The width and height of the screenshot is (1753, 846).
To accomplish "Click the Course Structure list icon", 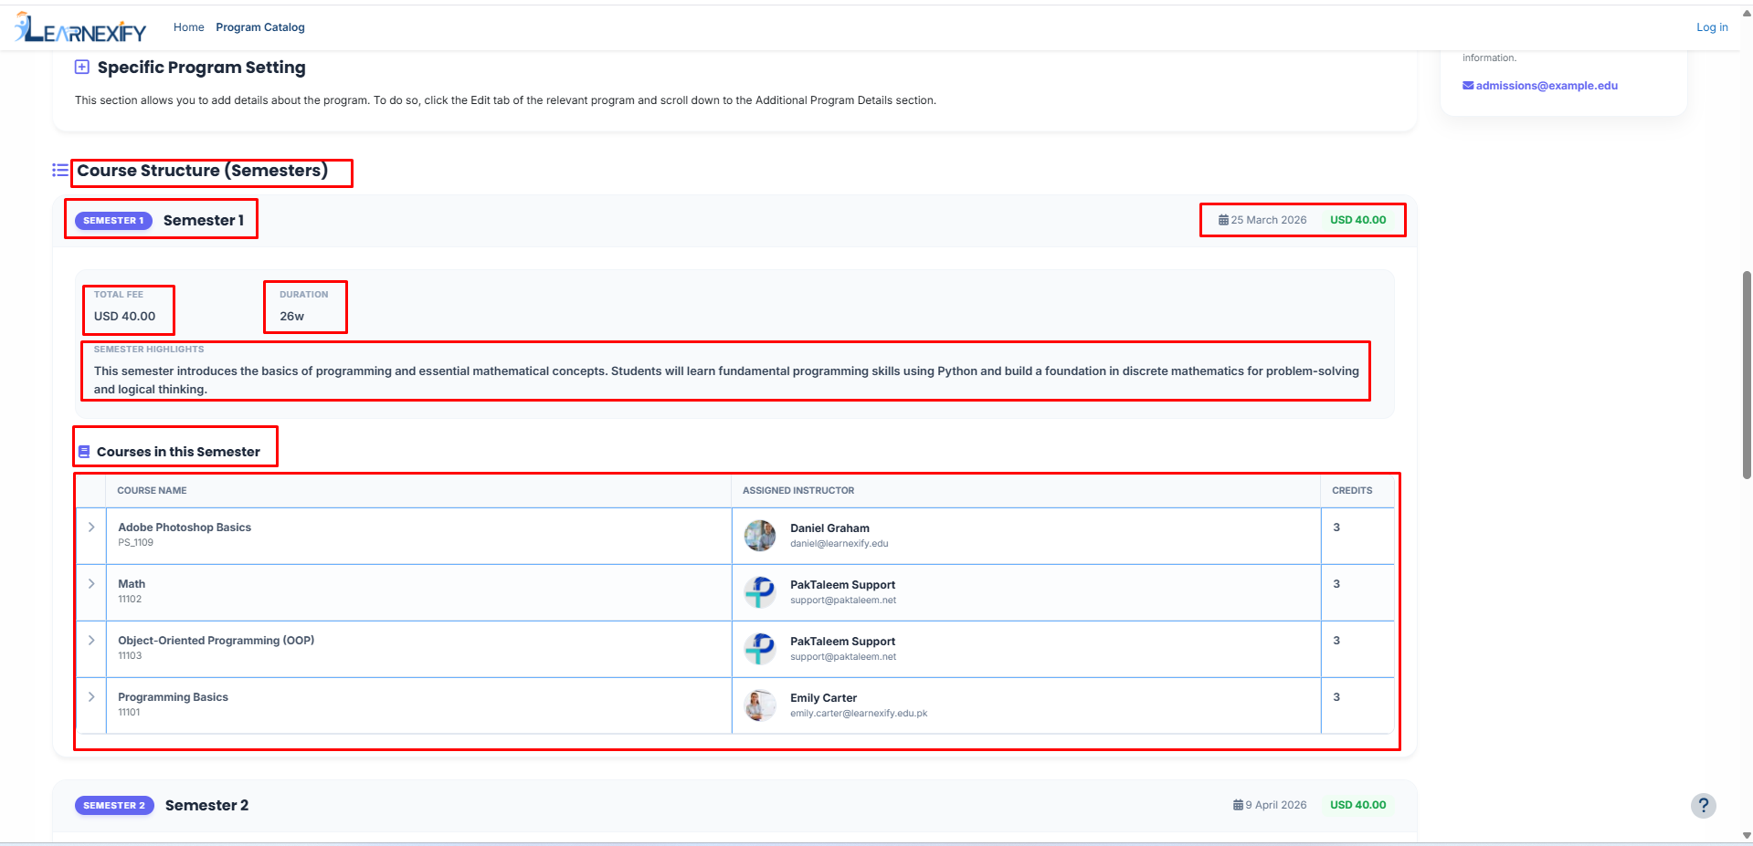I will [60, 170].
